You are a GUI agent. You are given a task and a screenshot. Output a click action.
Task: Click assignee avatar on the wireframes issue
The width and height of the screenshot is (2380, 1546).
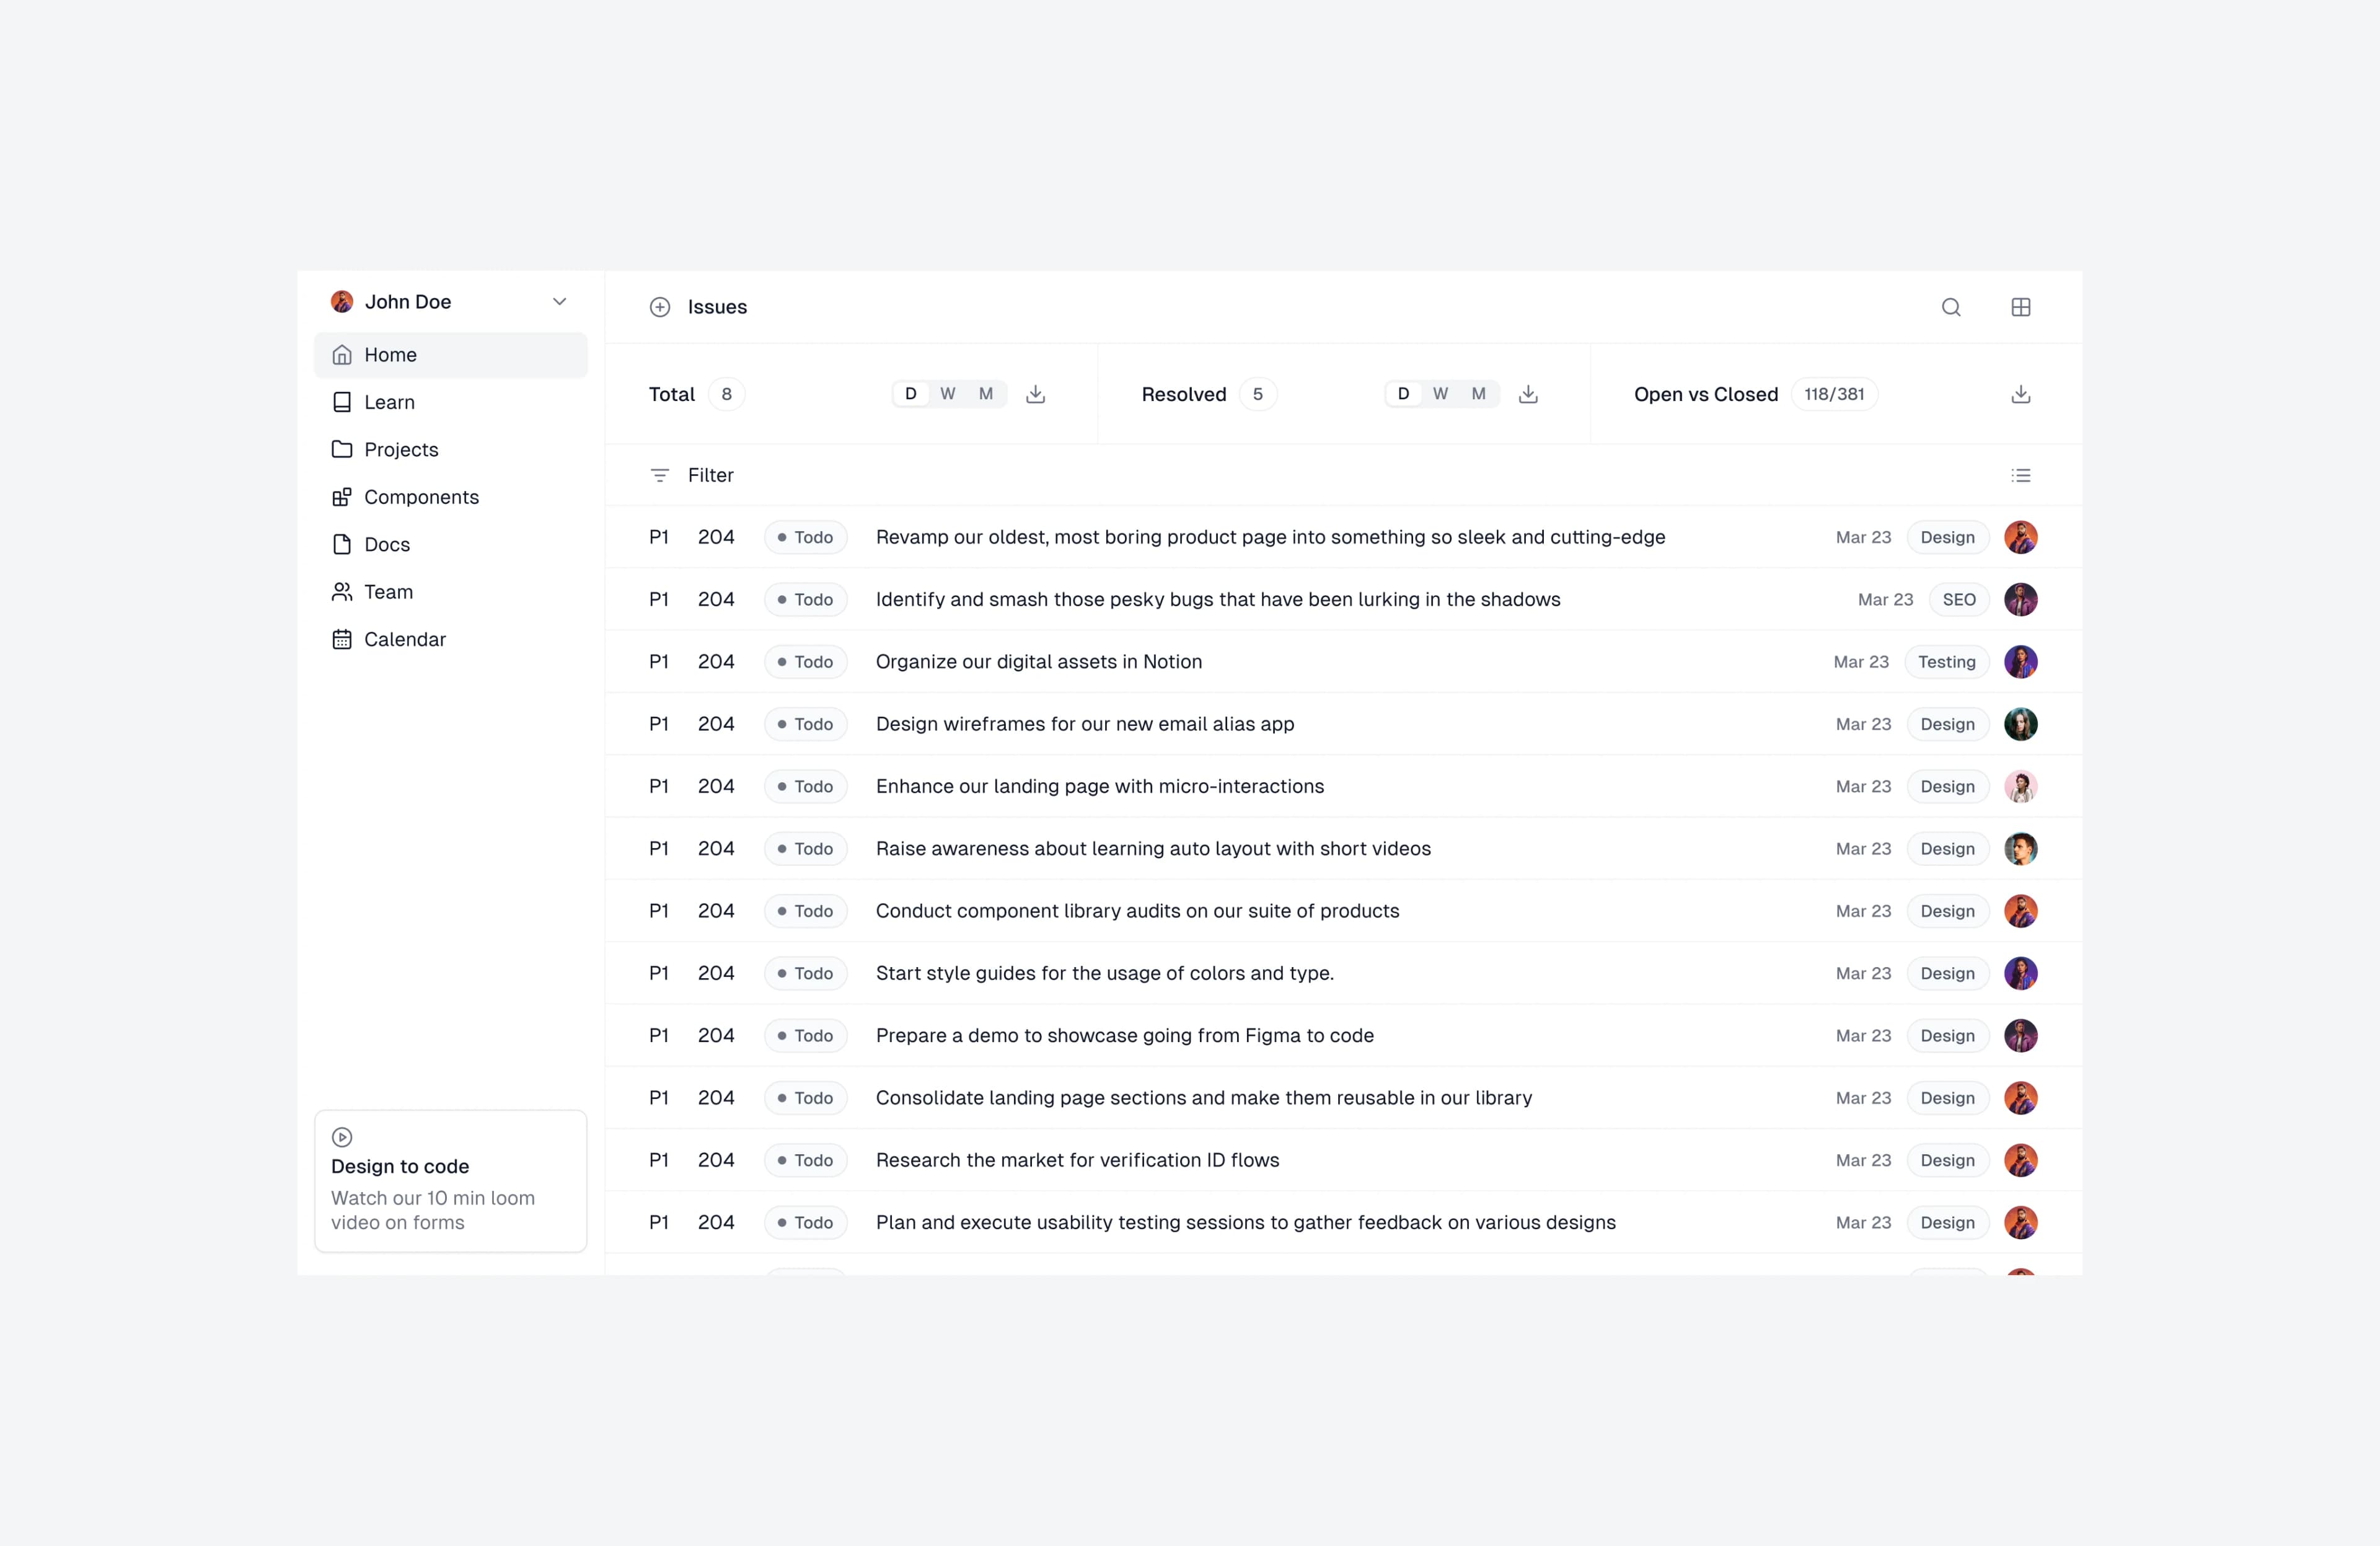pos(2021,724)
